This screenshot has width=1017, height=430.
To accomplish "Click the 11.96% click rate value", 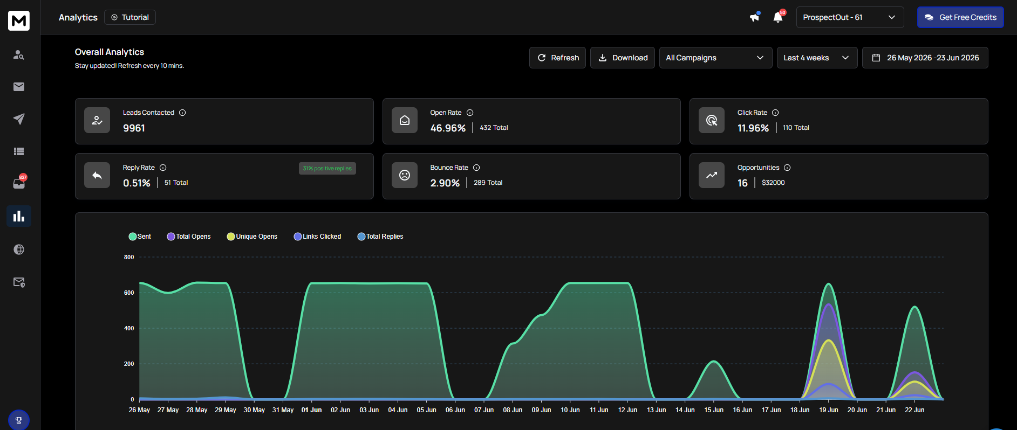I will pyautogui.click(x=753, y=128).
